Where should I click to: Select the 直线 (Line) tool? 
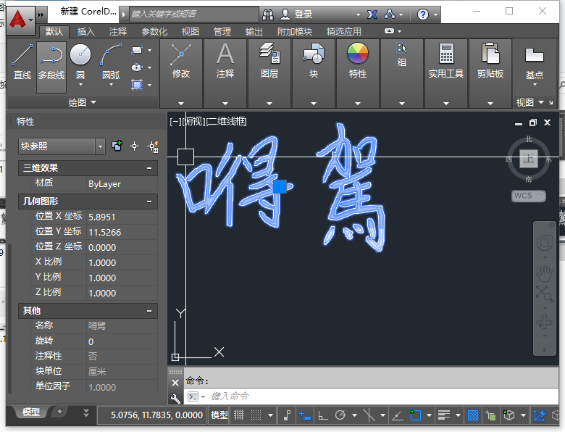click(x=22, y=62)
